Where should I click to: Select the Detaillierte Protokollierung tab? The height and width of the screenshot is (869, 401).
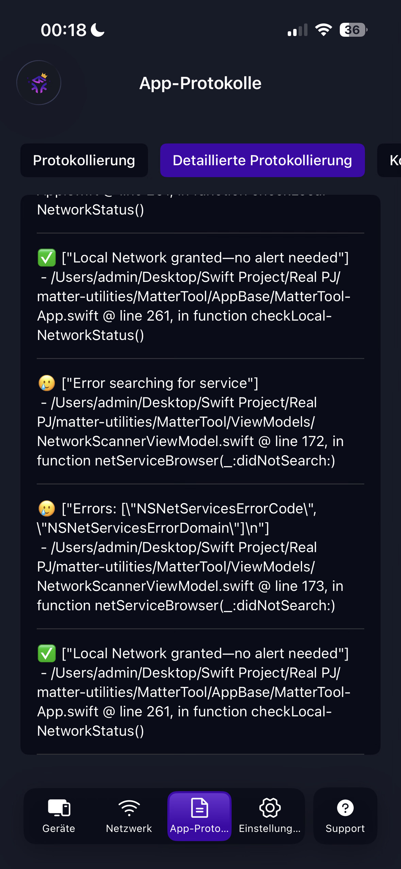coord(262,160)
